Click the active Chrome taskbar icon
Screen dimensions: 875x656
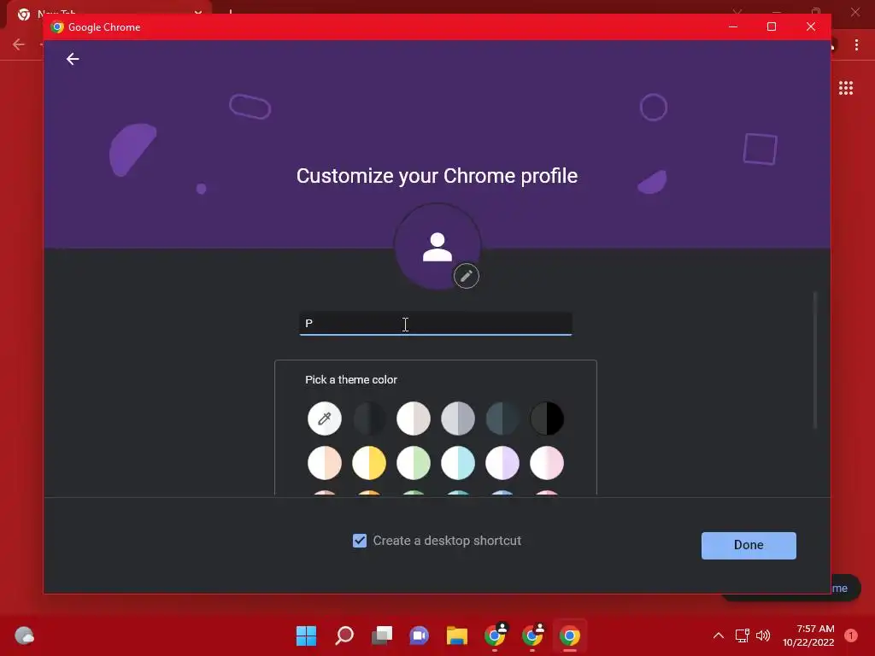coord(570,635)
